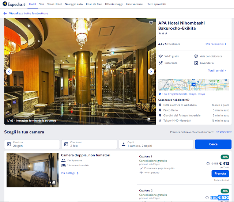Click the air conditioning snowflake icon

tap(196, 56)
